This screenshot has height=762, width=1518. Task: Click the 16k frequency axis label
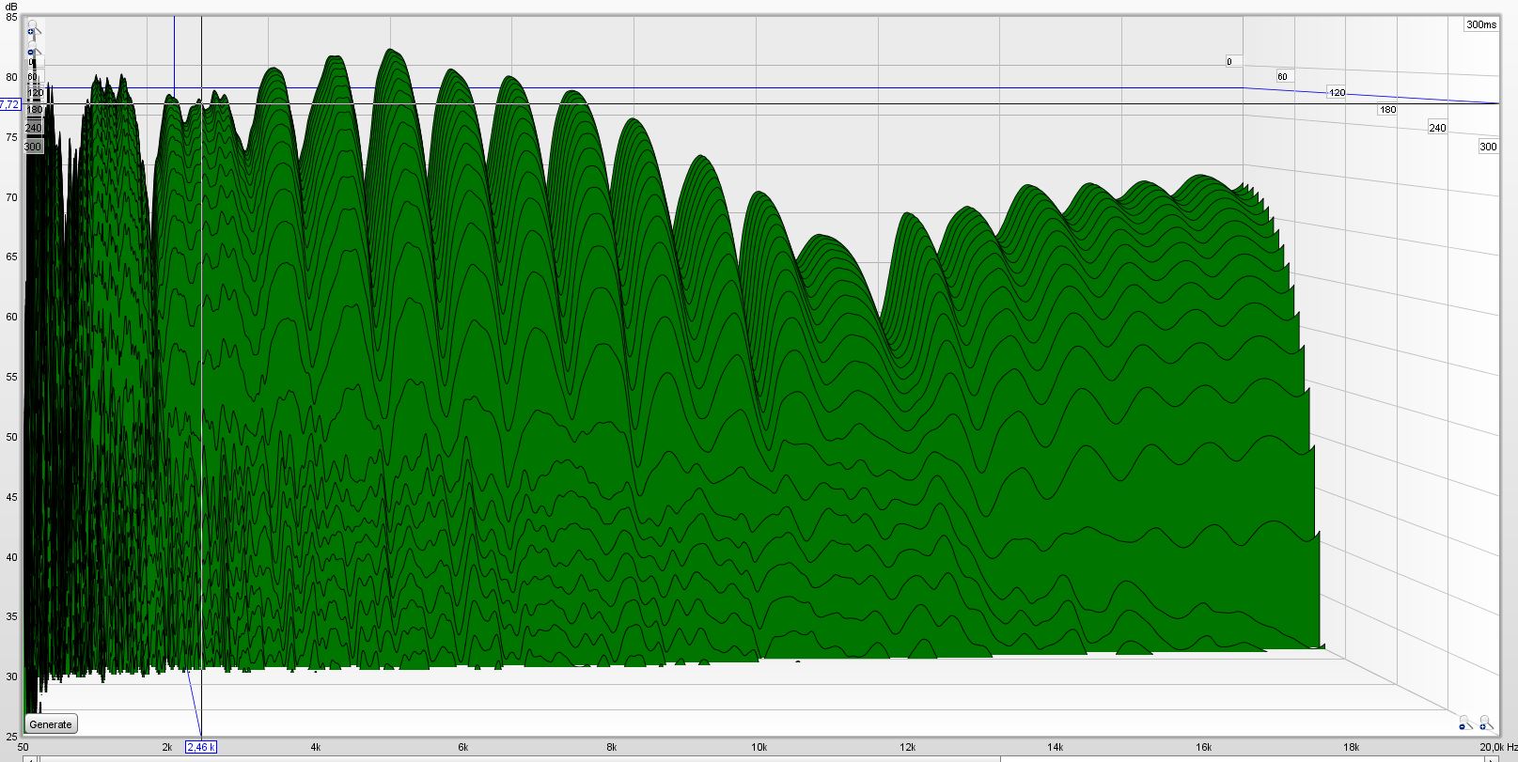click(x=1203, y=748)
